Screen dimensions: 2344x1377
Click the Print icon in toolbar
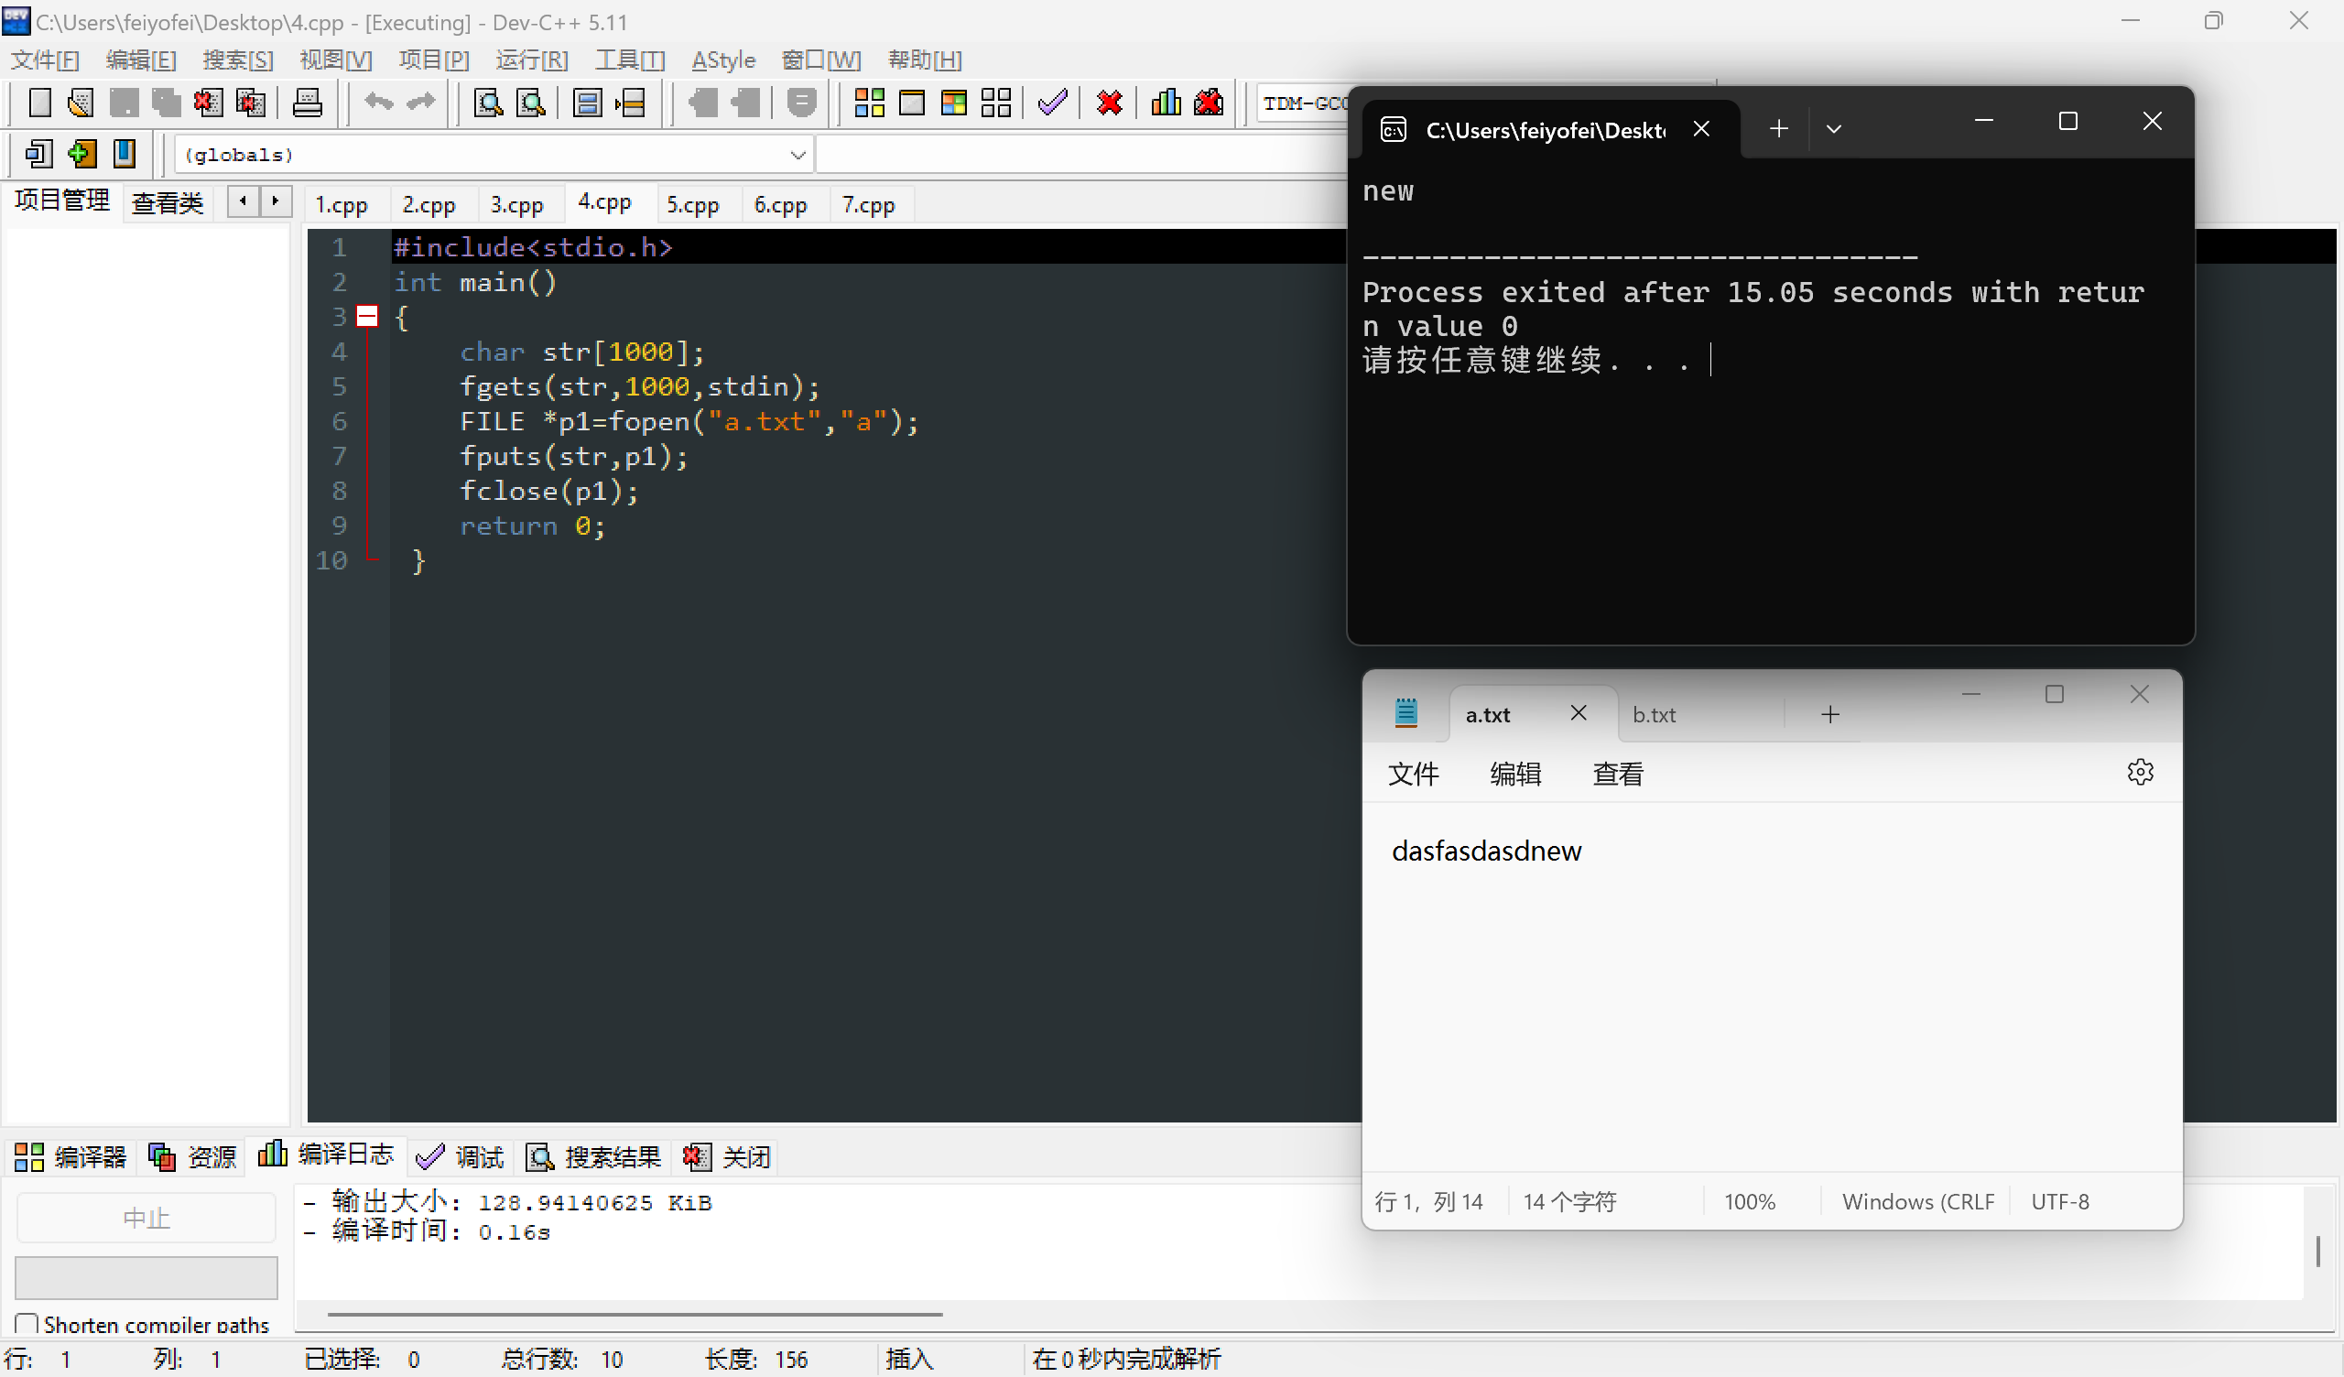point(307,103)
